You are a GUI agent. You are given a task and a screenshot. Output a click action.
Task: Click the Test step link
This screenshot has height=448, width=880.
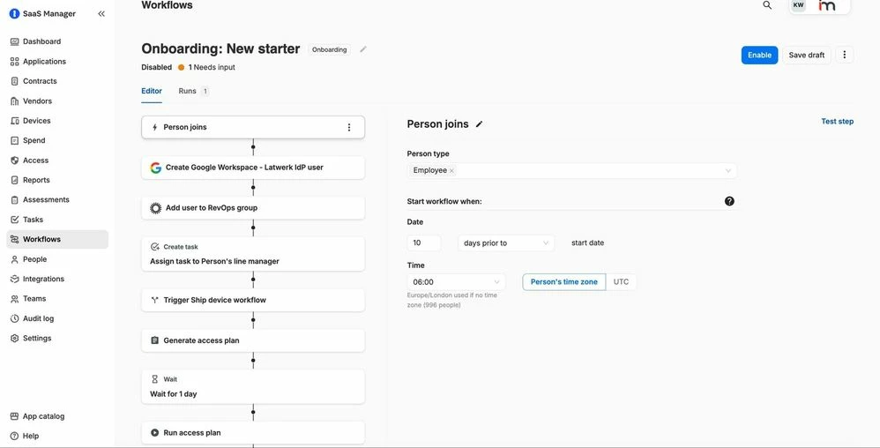pos(838,122)
